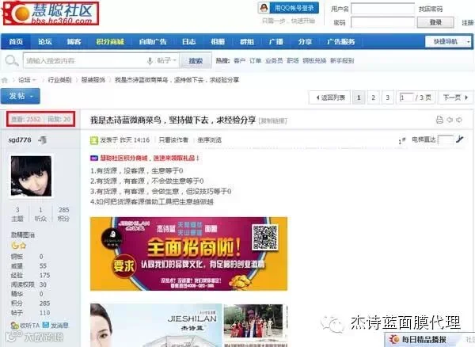Click the 电梯直达 jump arrow icon
Image resolution: width=475 pixels, height=347 pixels.
coord(459,139)
